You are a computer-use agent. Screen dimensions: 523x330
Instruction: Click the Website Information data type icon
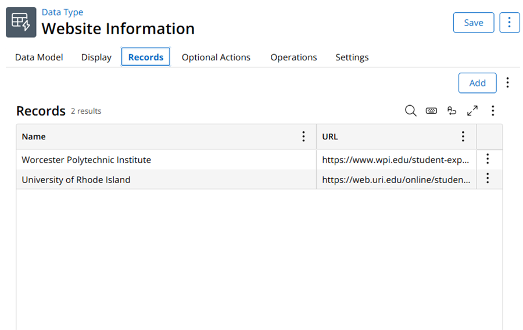21,22
